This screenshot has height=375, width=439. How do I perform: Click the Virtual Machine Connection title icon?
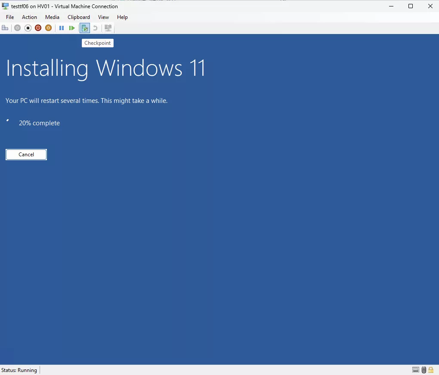(x=5, y=6)
